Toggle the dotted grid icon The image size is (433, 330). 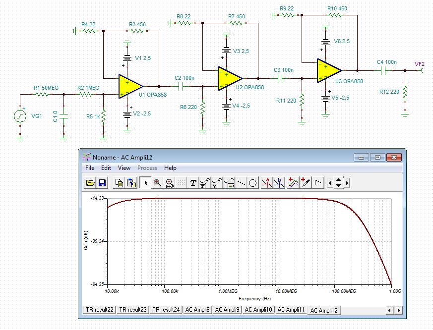tap(181, 183)
